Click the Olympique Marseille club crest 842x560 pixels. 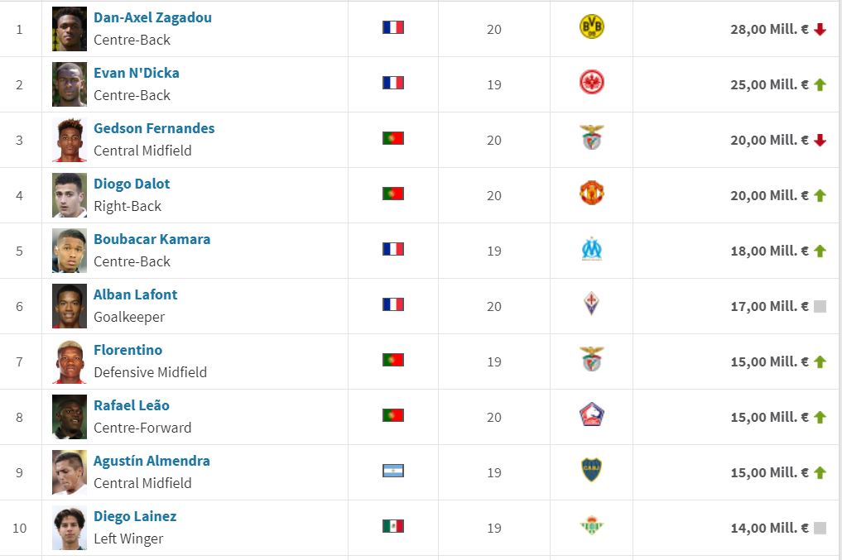tap(591, 249)
